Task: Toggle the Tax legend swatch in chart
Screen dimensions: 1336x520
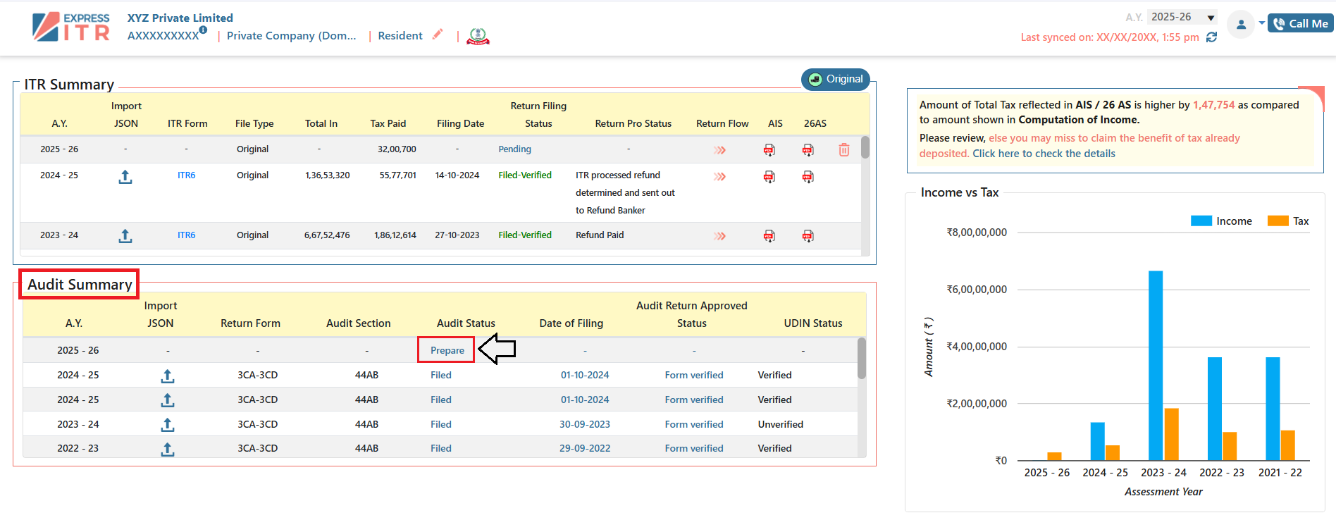Action: coord(1278,221)
